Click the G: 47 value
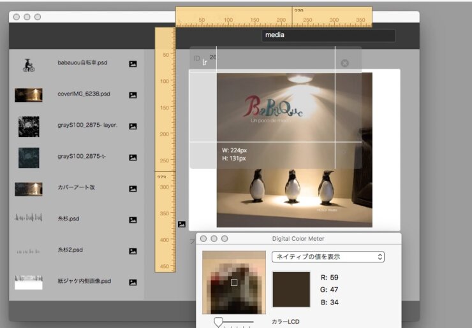The image size is (472, 328). coord(330,290)
